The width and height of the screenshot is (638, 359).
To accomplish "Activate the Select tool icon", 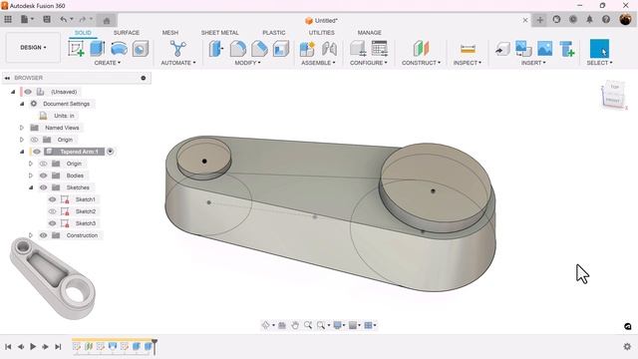I will [x=599, y=49].
